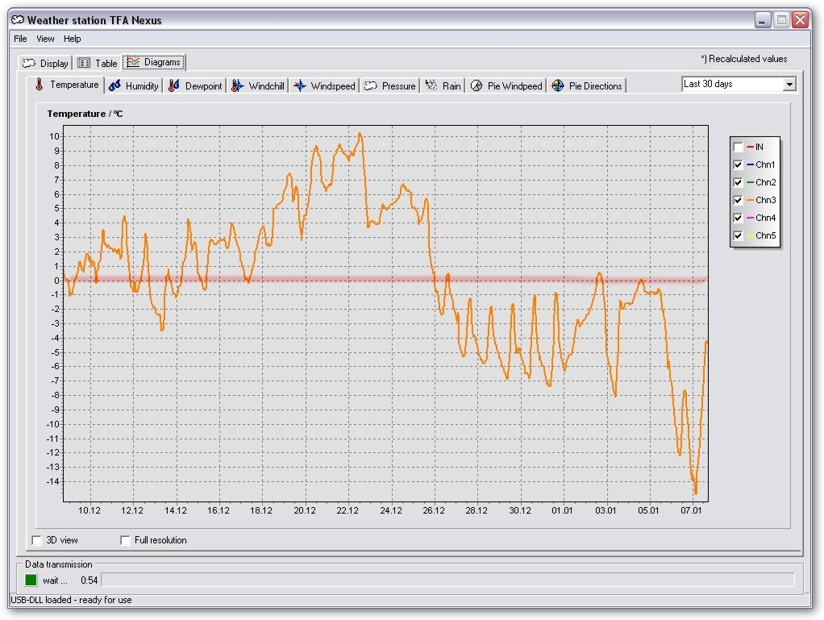Toggle the Full resolution checkbox
The height and width of the screenshot is (620, 824).
pyautogui.click(x=125, y=540)
